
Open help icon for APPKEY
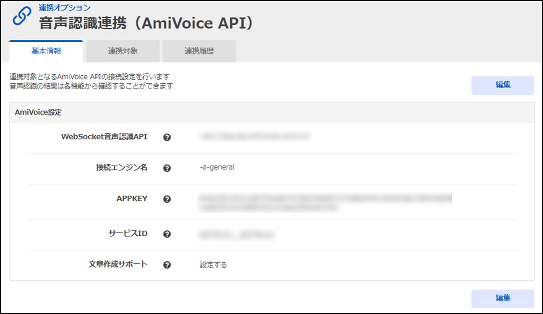coord(167,199)
